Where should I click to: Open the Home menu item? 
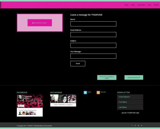coord(126,5)
